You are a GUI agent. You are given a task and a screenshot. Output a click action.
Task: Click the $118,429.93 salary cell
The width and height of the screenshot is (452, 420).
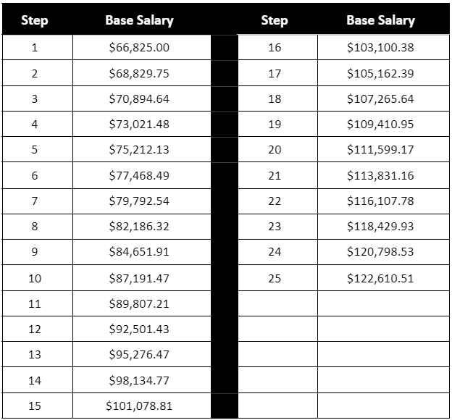click(x=380, y=227)
